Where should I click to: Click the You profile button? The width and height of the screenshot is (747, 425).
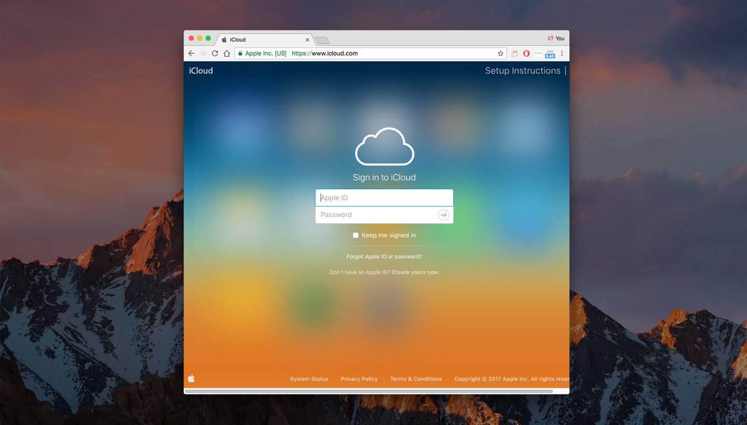556,38
